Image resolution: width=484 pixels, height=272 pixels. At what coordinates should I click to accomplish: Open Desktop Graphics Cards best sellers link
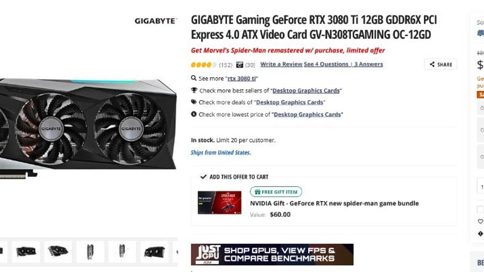coord(306,90)
